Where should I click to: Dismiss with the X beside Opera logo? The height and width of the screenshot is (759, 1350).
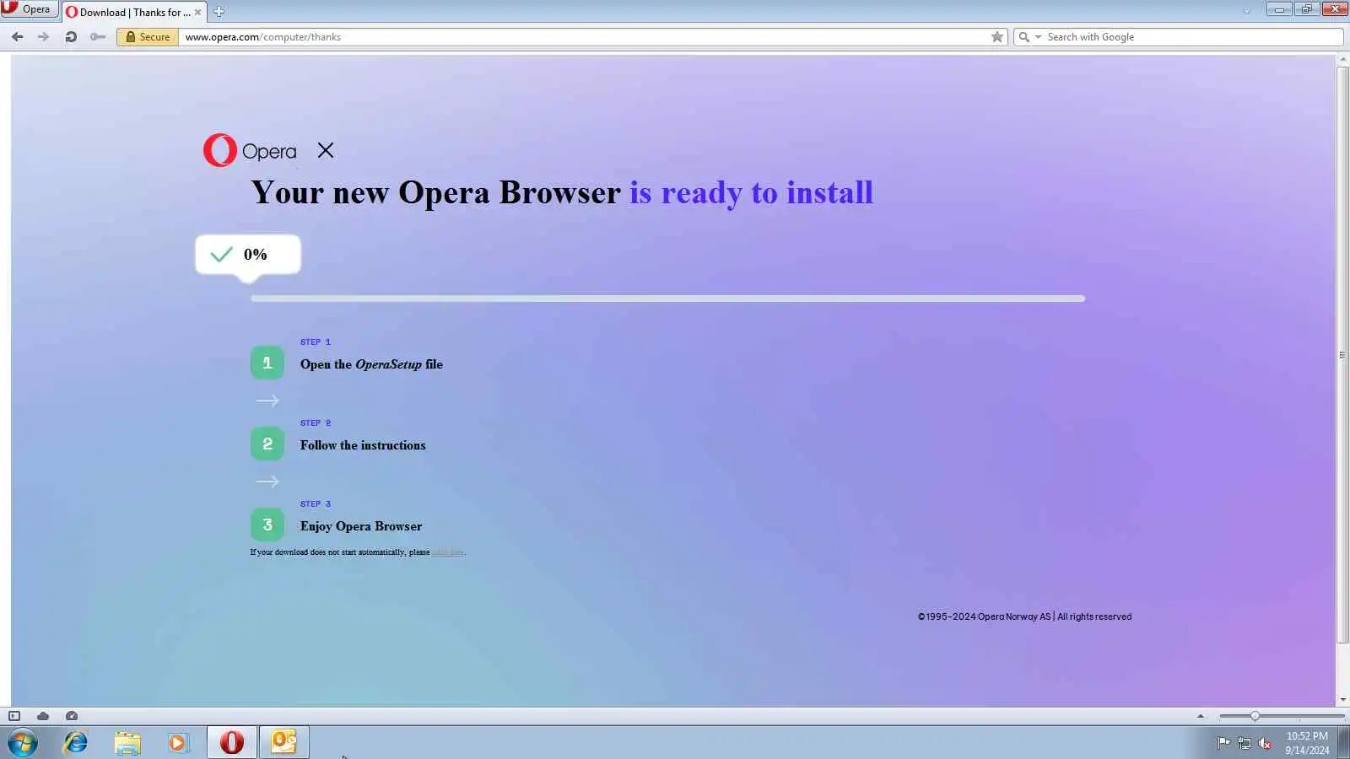click(326, 150)
